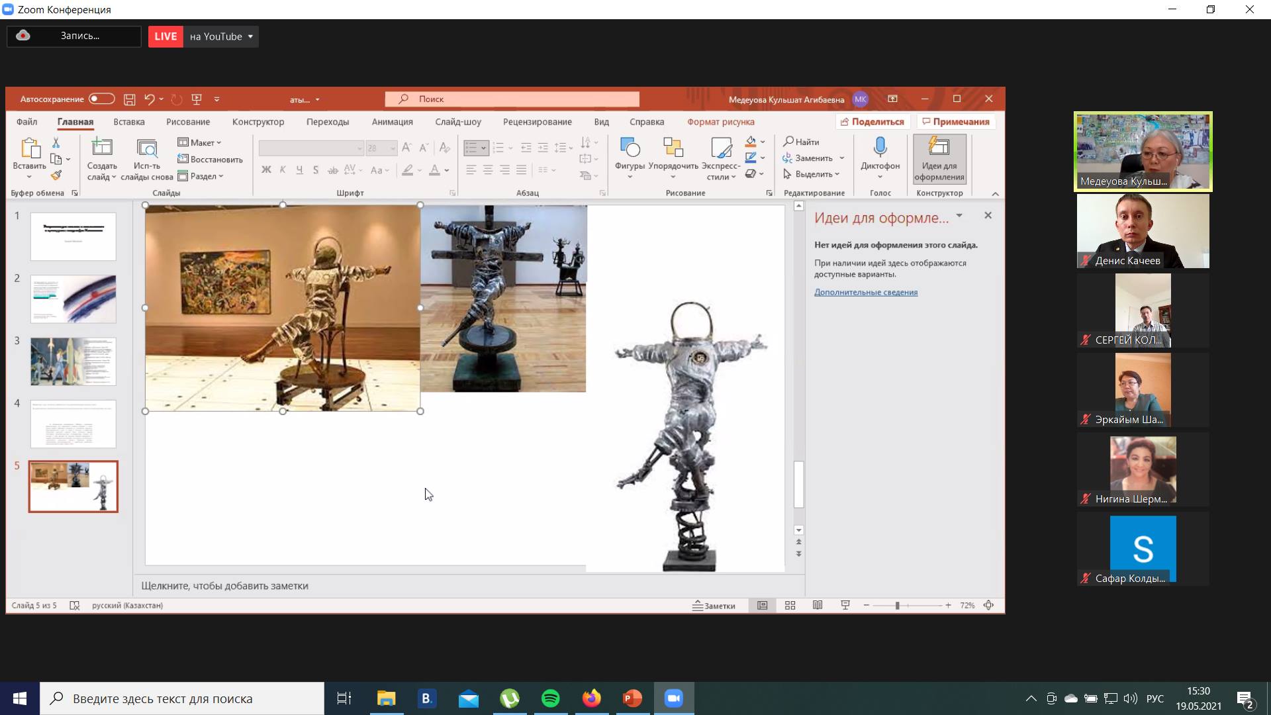Click the Shape outline pen icon

click(x=751, y=158)
